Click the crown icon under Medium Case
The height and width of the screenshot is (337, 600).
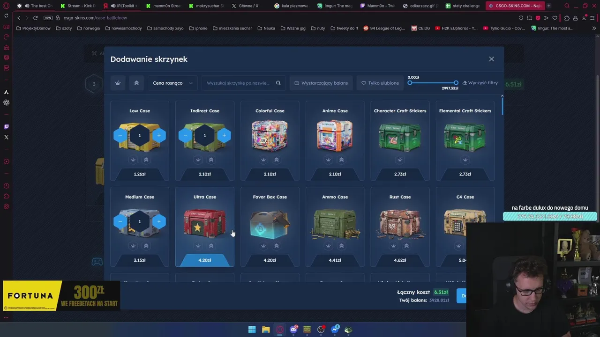tap(133, 246)
